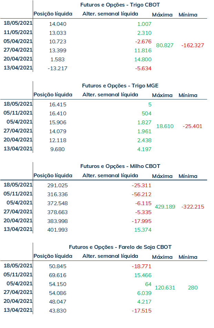The height and width of the screenshot is (328, 214).
Task: Click Farelo de Soja minimum 280
Action: pos(193,288)
